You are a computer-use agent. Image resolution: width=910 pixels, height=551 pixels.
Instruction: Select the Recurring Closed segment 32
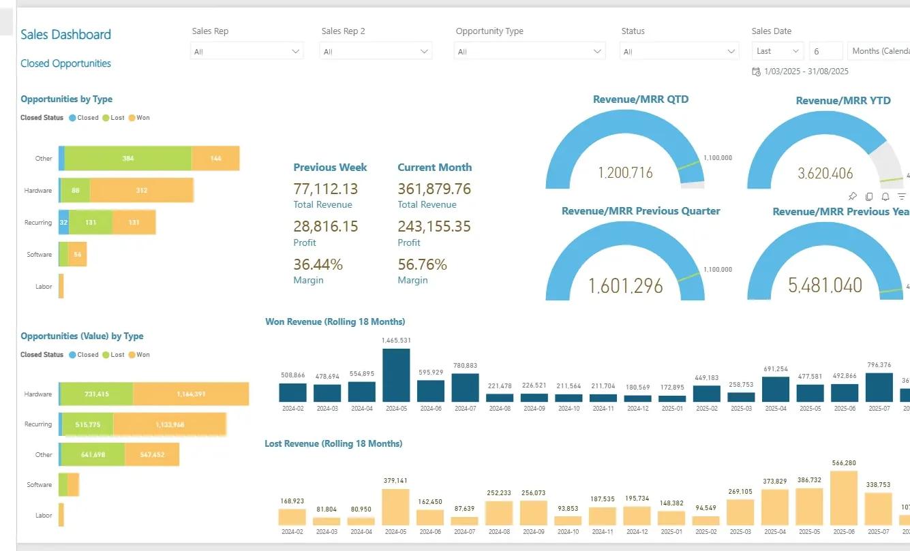tap(64, 222)
